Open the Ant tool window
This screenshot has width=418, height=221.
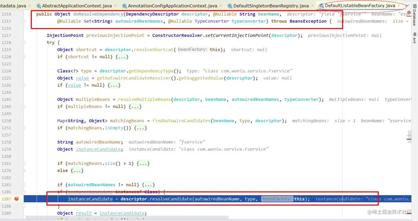[x=414, y=38]
